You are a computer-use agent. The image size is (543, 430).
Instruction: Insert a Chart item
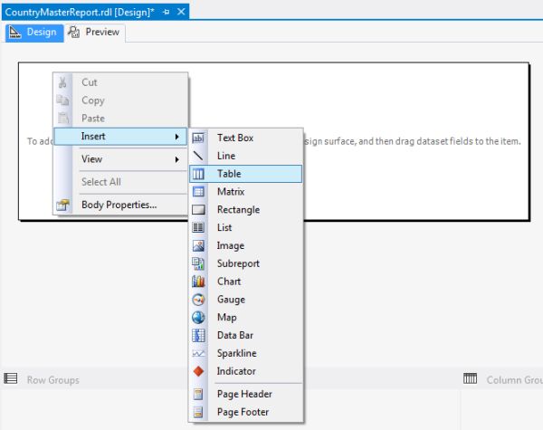(246, 282)
